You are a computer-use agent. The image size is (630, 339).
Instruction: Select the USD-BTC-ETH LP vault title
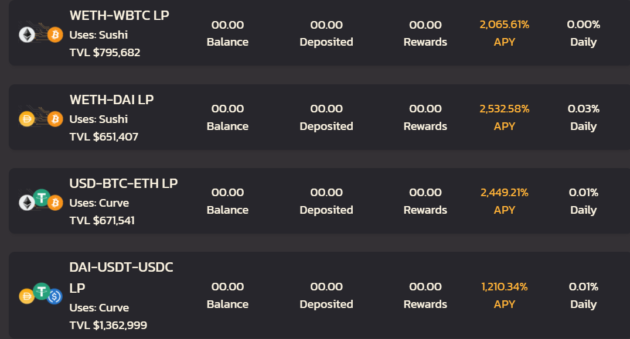[x=123, y=183]
